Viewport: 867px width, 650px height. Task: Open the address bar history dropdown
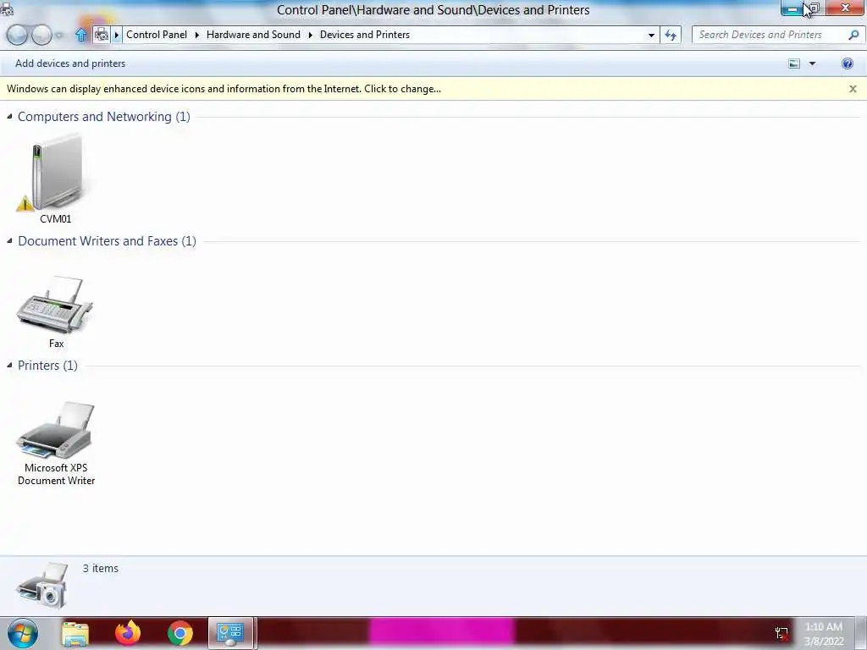click(x=651, y=35)
